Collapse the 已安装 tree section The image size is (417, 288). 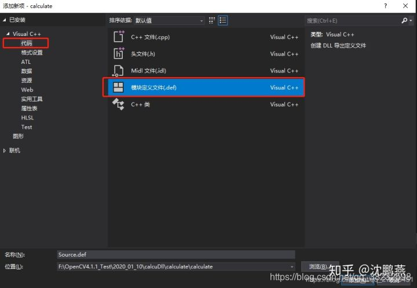(x=5, y=20)
